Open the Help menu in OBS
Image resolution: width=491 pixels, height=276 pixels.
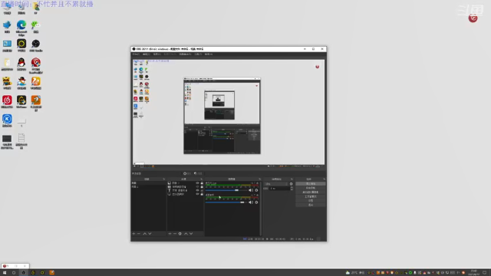pos(209,54)
